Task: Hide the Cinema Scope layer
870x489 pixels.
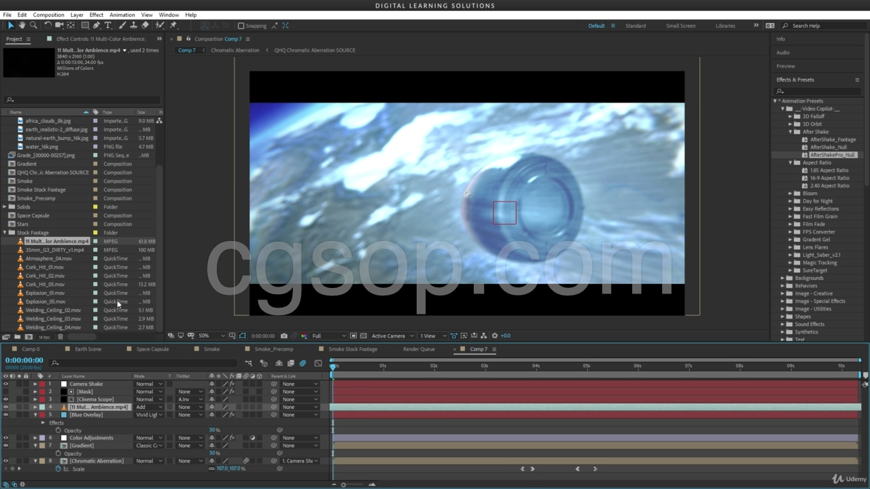Action: pyautogui.click(x=5, y=399)
